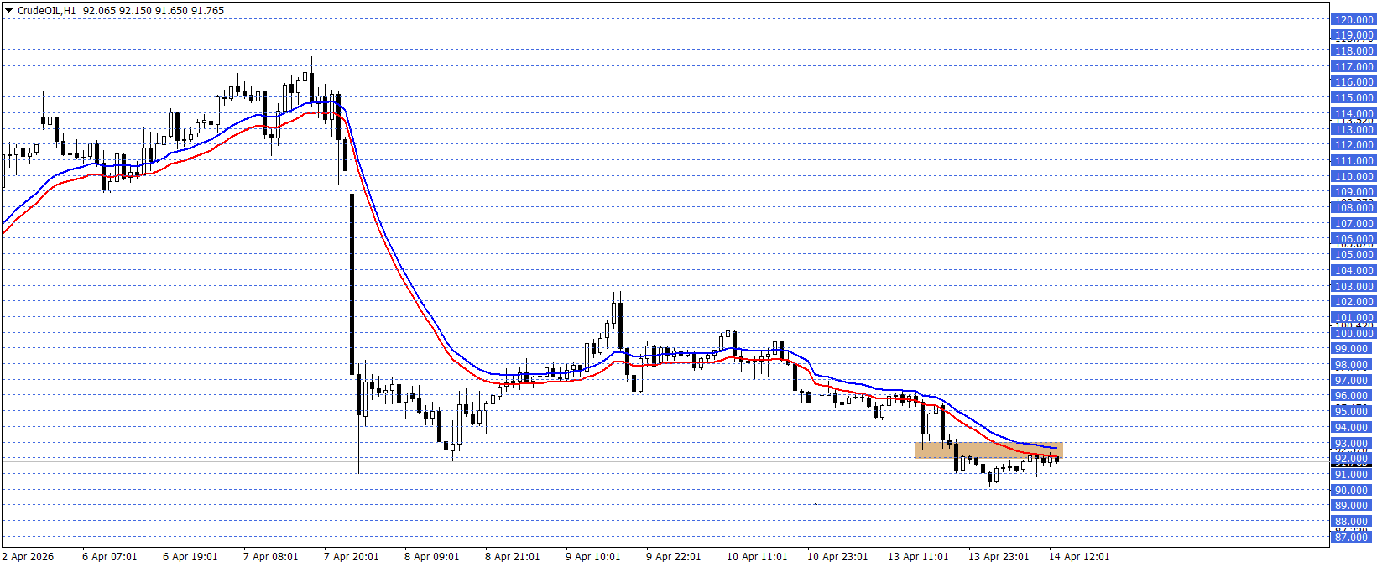
Task: Select the 93.000 price axis label
Action: (1354, 444)
